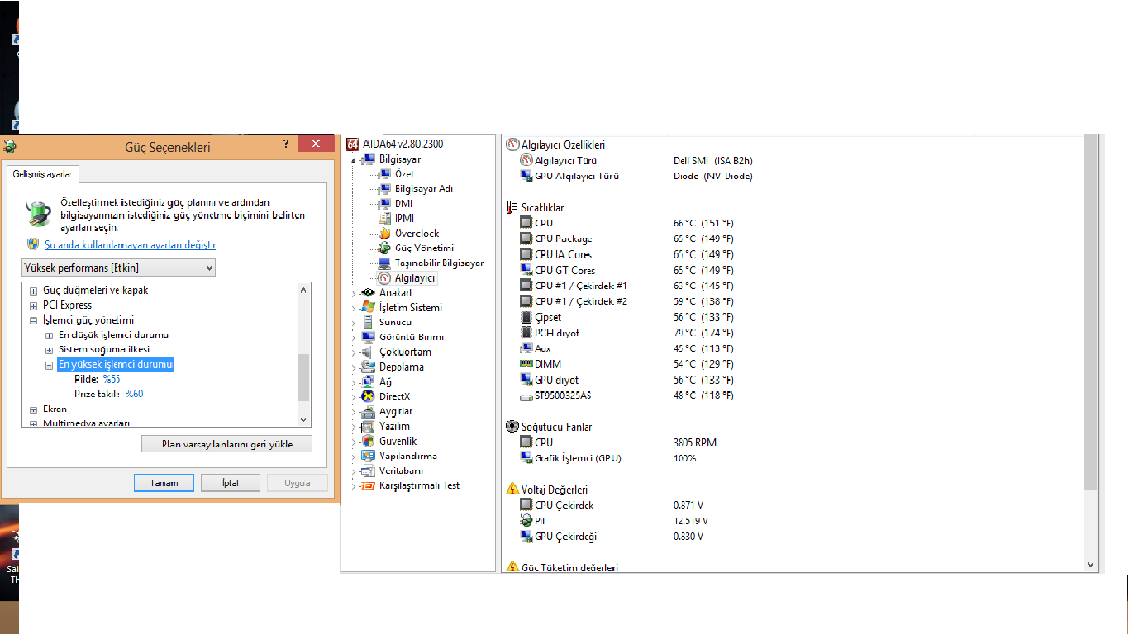Click the Soğutucu Fanlar fan icon

pos(512,427)
